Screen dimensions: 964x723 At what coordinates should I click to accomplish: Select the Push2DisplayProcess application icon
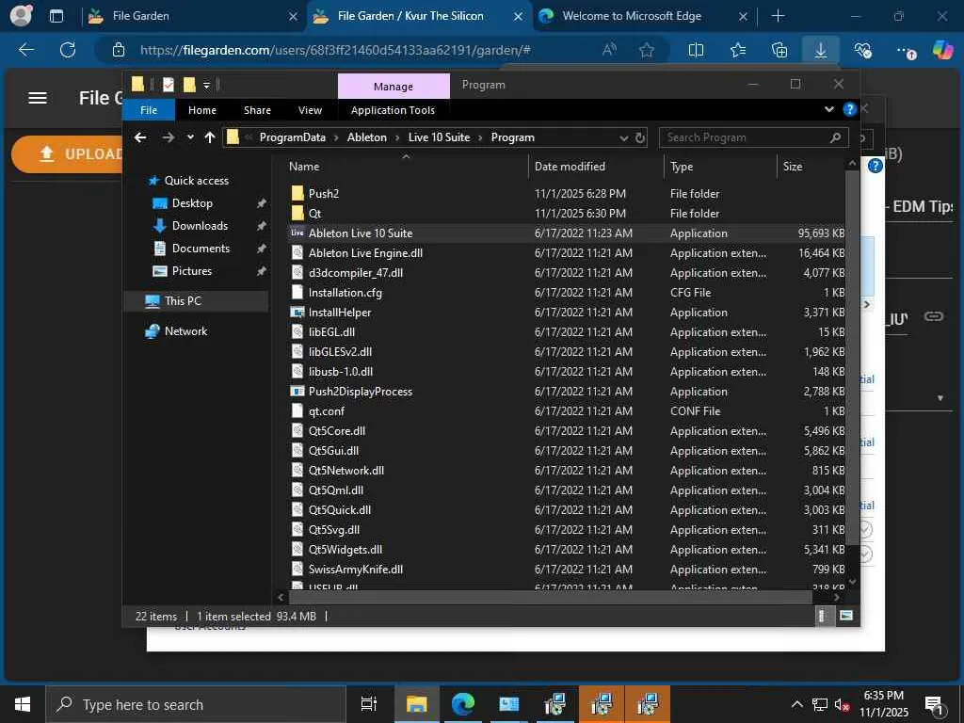click(x=297, y=391)
